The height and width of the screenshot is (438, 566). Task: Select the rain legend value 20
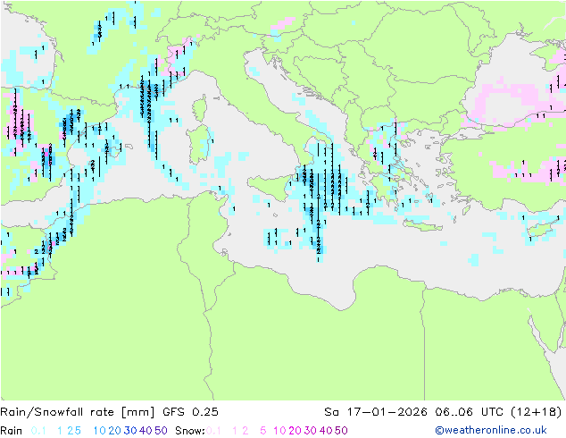(x=115, y=431)
